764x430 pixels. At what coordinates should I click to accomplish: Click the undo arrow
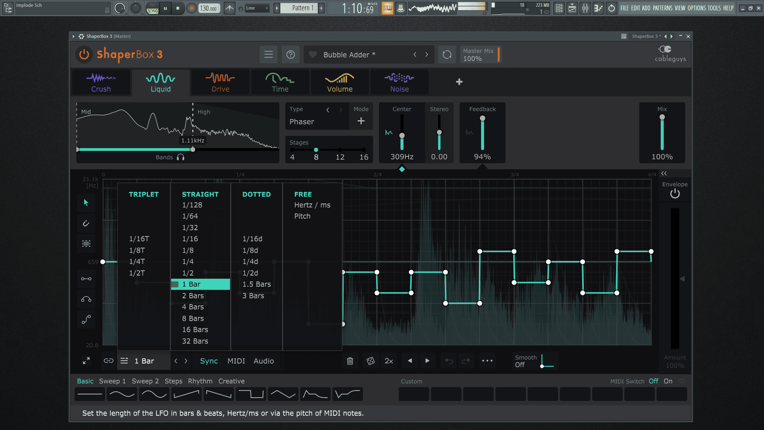(x=449, y=361)
